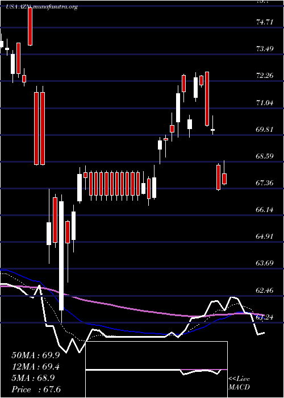284x398 pixels.
Task: Select the 72.26 price level label
Action: (265, 76)
